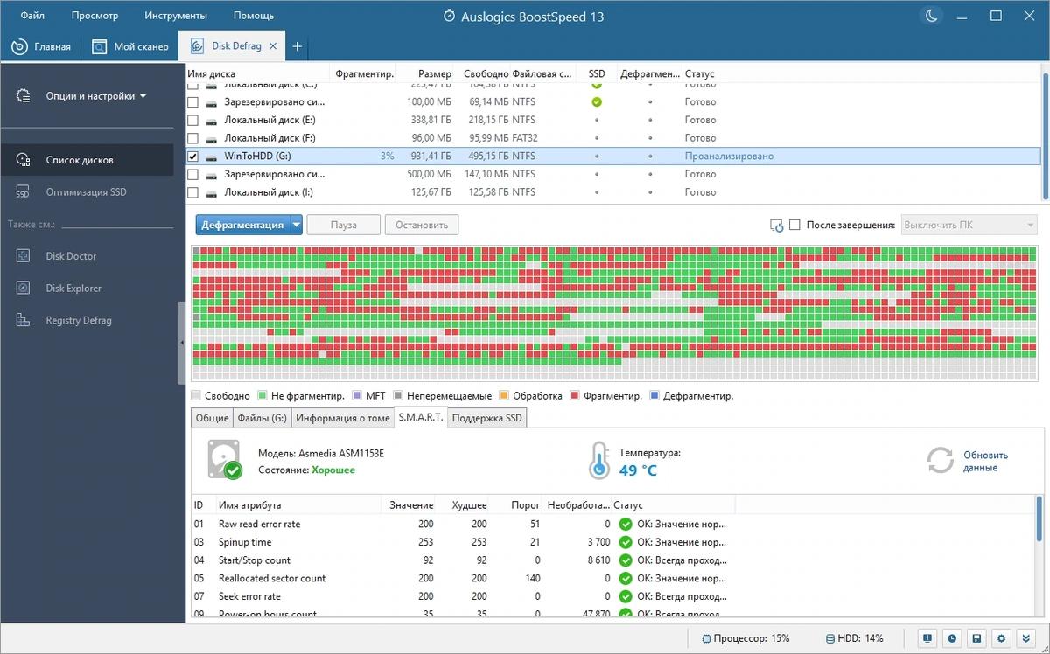
Task: Click the circular refresh arrows icon
Action: coord(941,460)
